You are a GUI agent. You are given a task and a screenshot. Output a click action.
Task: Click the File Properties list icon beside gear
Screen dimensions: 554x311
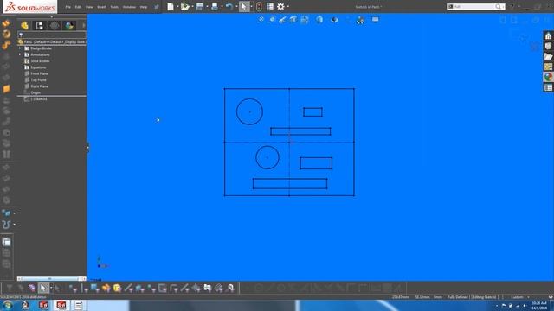pyautogui.click(x=270, y=6)
